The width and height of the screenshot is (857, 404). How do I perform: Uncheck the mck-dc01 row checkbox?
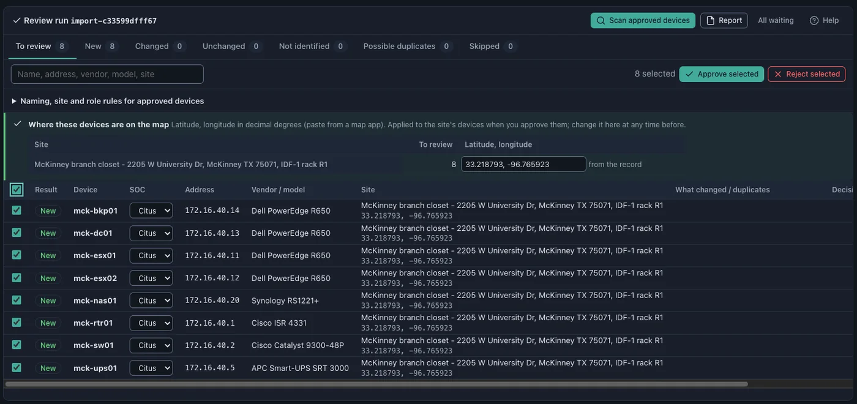click(17, 233)
